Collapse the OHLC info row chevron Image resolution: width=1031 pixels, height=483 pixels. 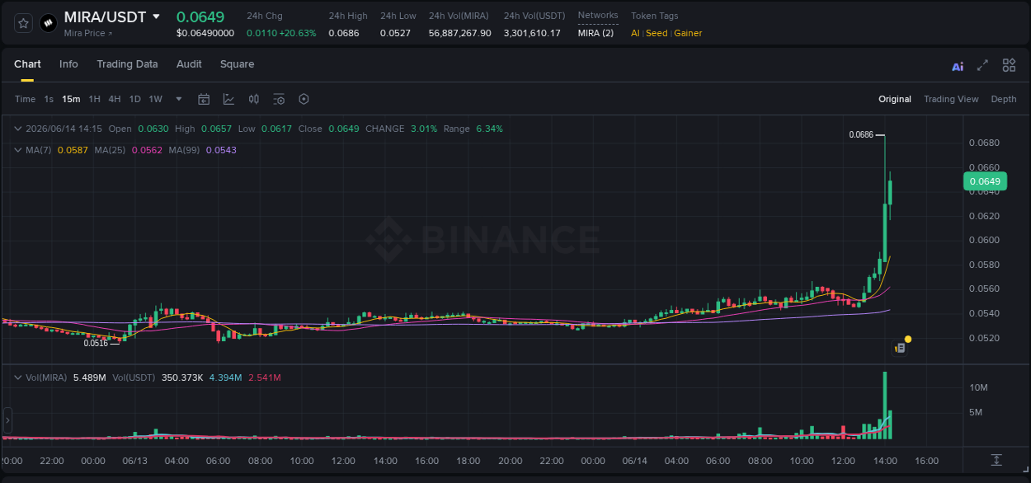point(17,129)
